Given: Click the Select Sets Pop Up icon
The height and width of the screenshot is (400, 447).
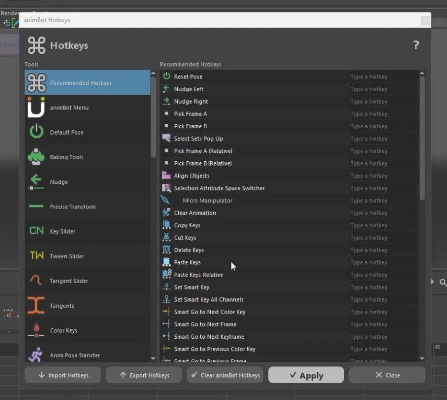Looking at the screenshot, I should click(x=166, y=138).
